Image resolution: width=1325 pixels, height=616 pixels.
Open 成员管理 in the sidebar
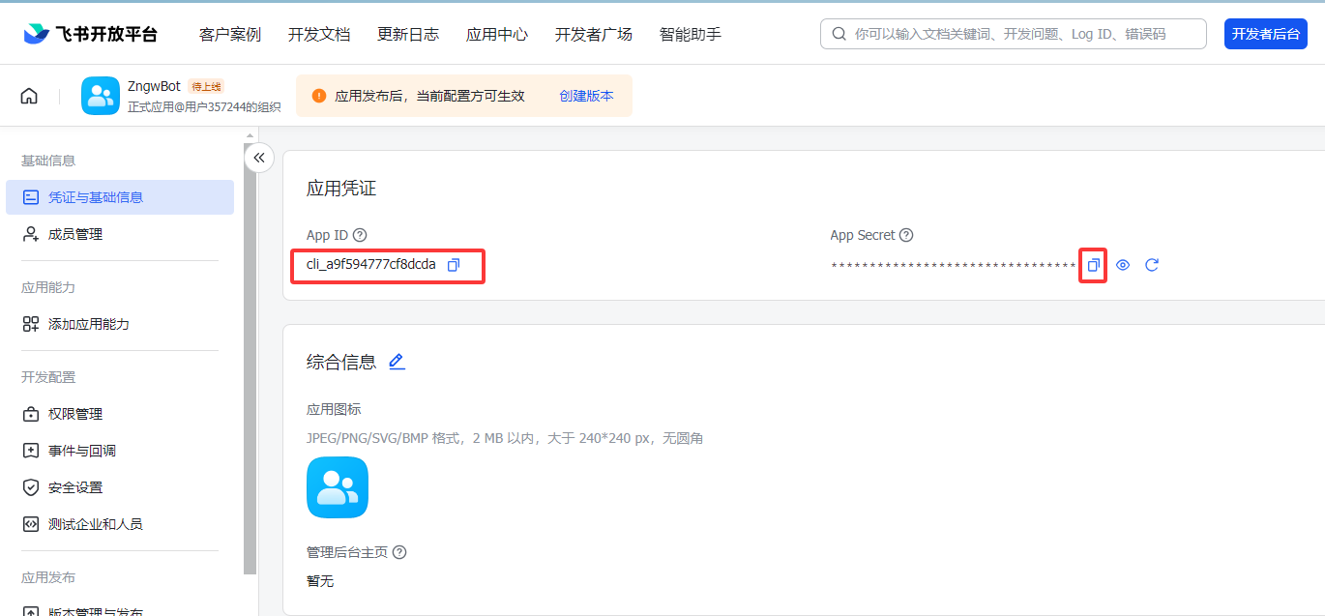point(75,234)
